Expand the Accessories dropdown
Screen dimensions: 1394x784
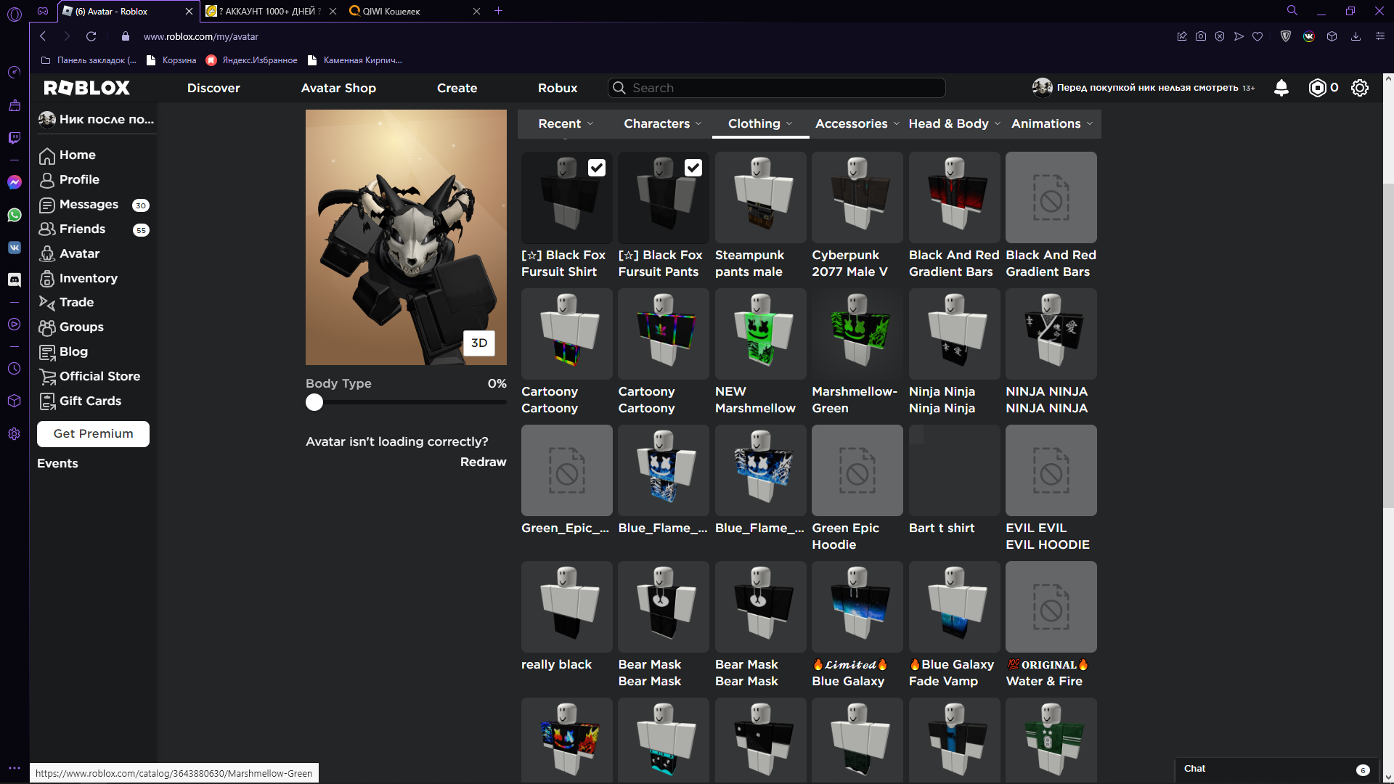(857, 124)
